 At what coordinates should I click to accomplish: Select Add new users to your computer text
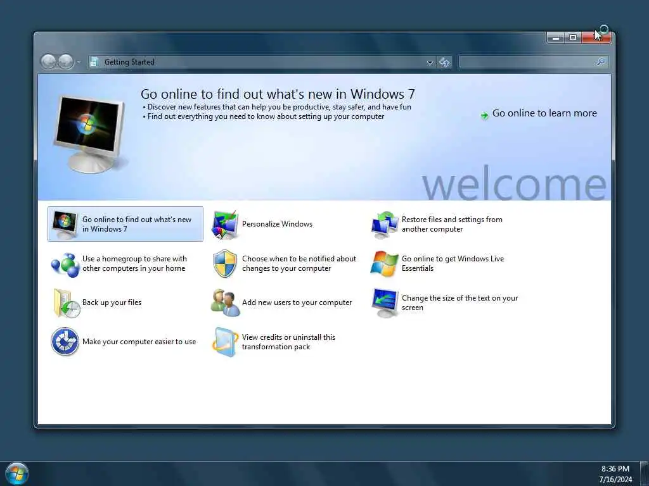click(297, 302)
